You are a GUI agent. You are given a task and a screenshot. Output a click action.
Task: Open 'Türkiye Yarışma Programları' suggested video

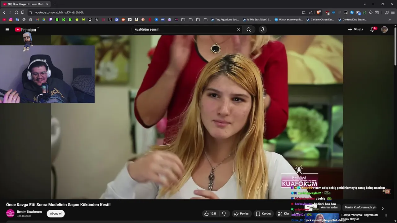point(359,217)
